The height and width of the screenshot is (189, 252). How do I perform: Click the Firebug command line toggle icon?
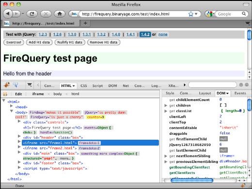coord(30,85)
